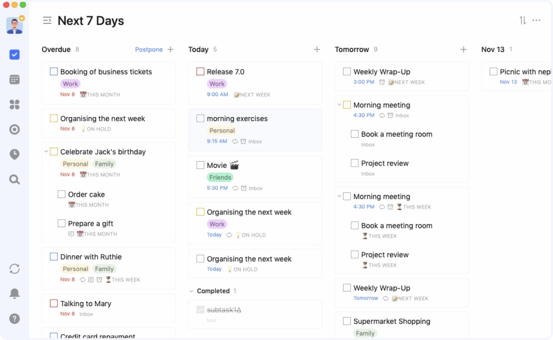Collapse the Completed section in Today column
This screenshot has width=553, height=340.
[x=191, y=291]
